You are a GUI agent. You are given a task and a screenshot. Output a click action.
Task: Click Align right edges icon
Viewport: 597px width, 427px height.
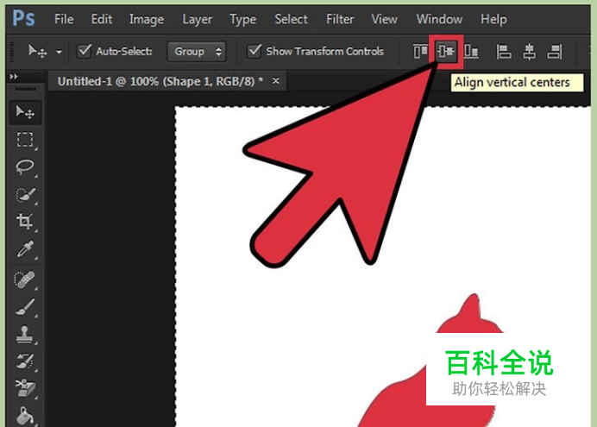[555, 52]
